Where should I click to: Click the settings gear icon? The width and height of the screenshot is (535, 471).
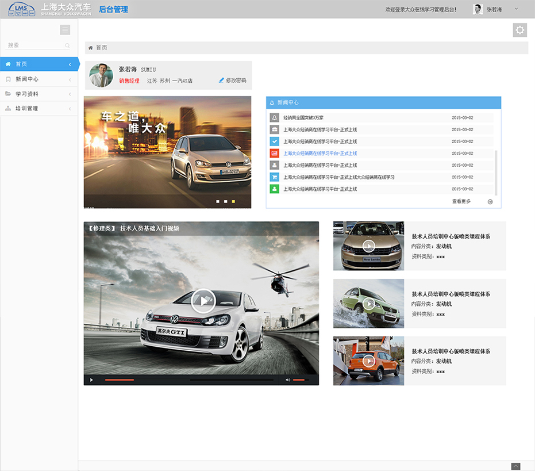520,30
